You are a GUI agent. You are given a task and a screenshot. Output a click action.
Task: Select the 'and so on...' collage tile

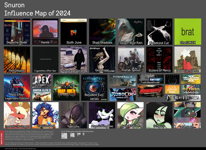187,115
